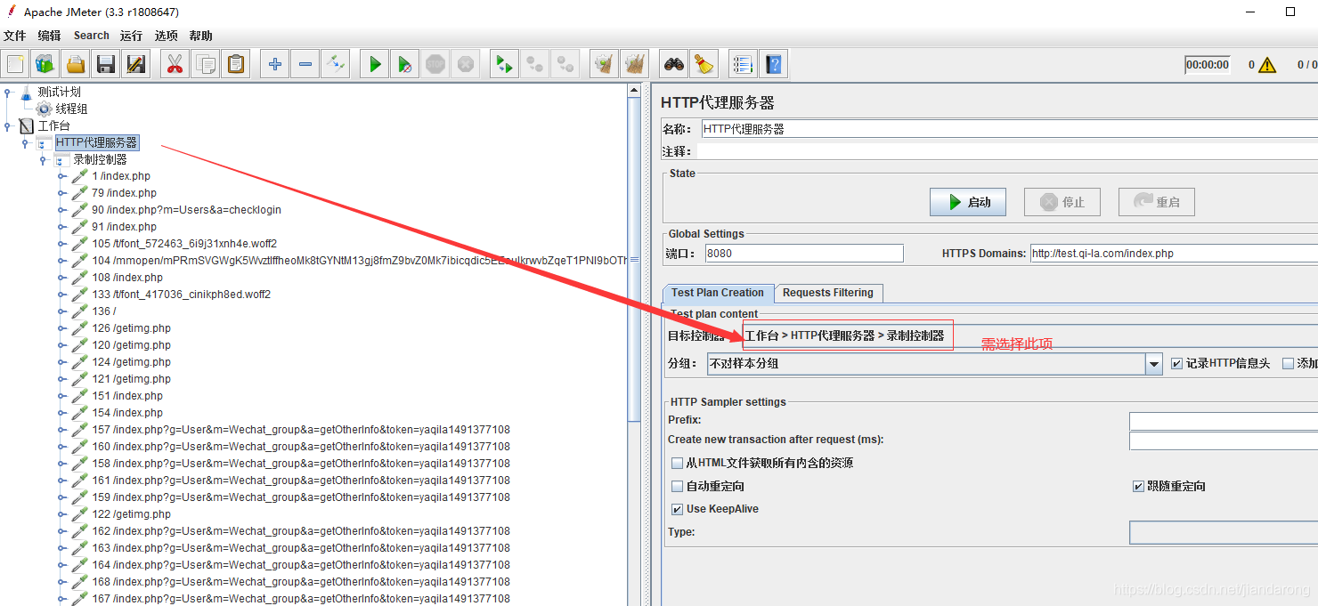Image resolution: width=1318 pixels, height=606 pixels.
Task: Collapse HTTP代理服务器 tree node
Action: [x=26, y=142]
